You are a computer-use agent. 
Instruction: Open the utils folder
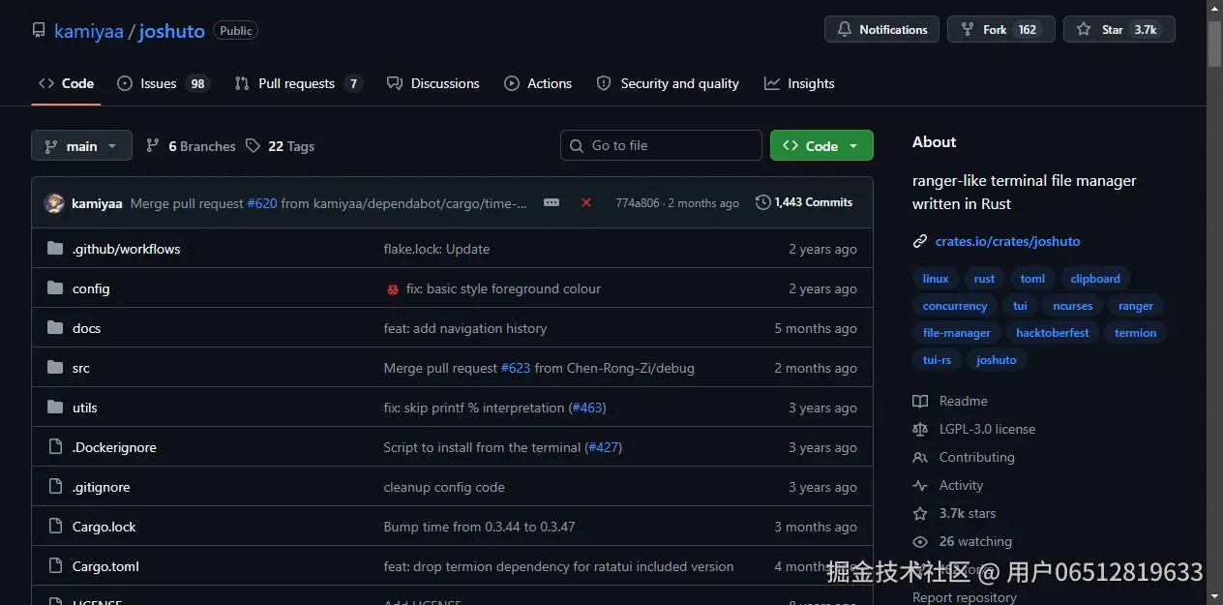[x=85, y=408]
